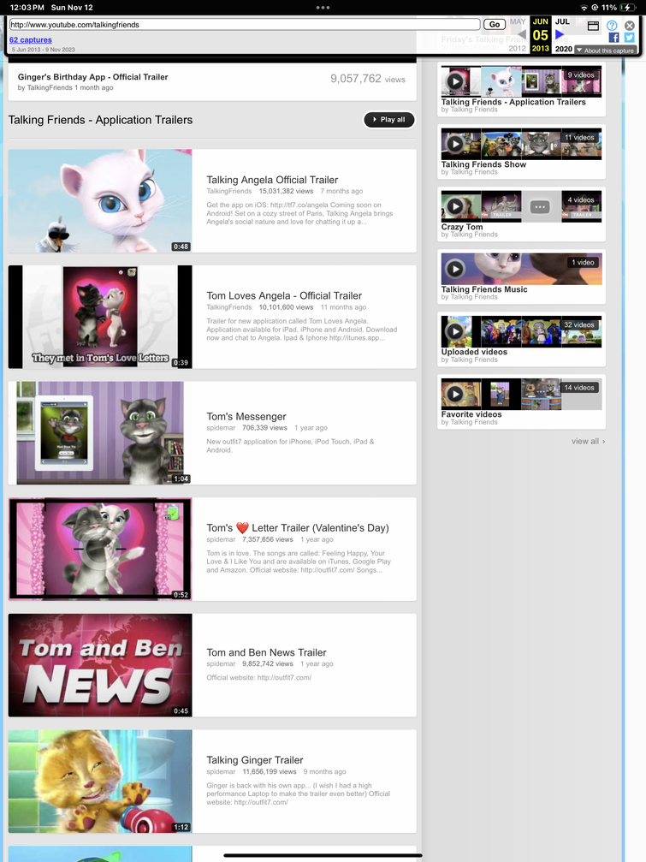Open Tom and Ben News thumbnail
646x862 pixels.
(x=100, y=665)
